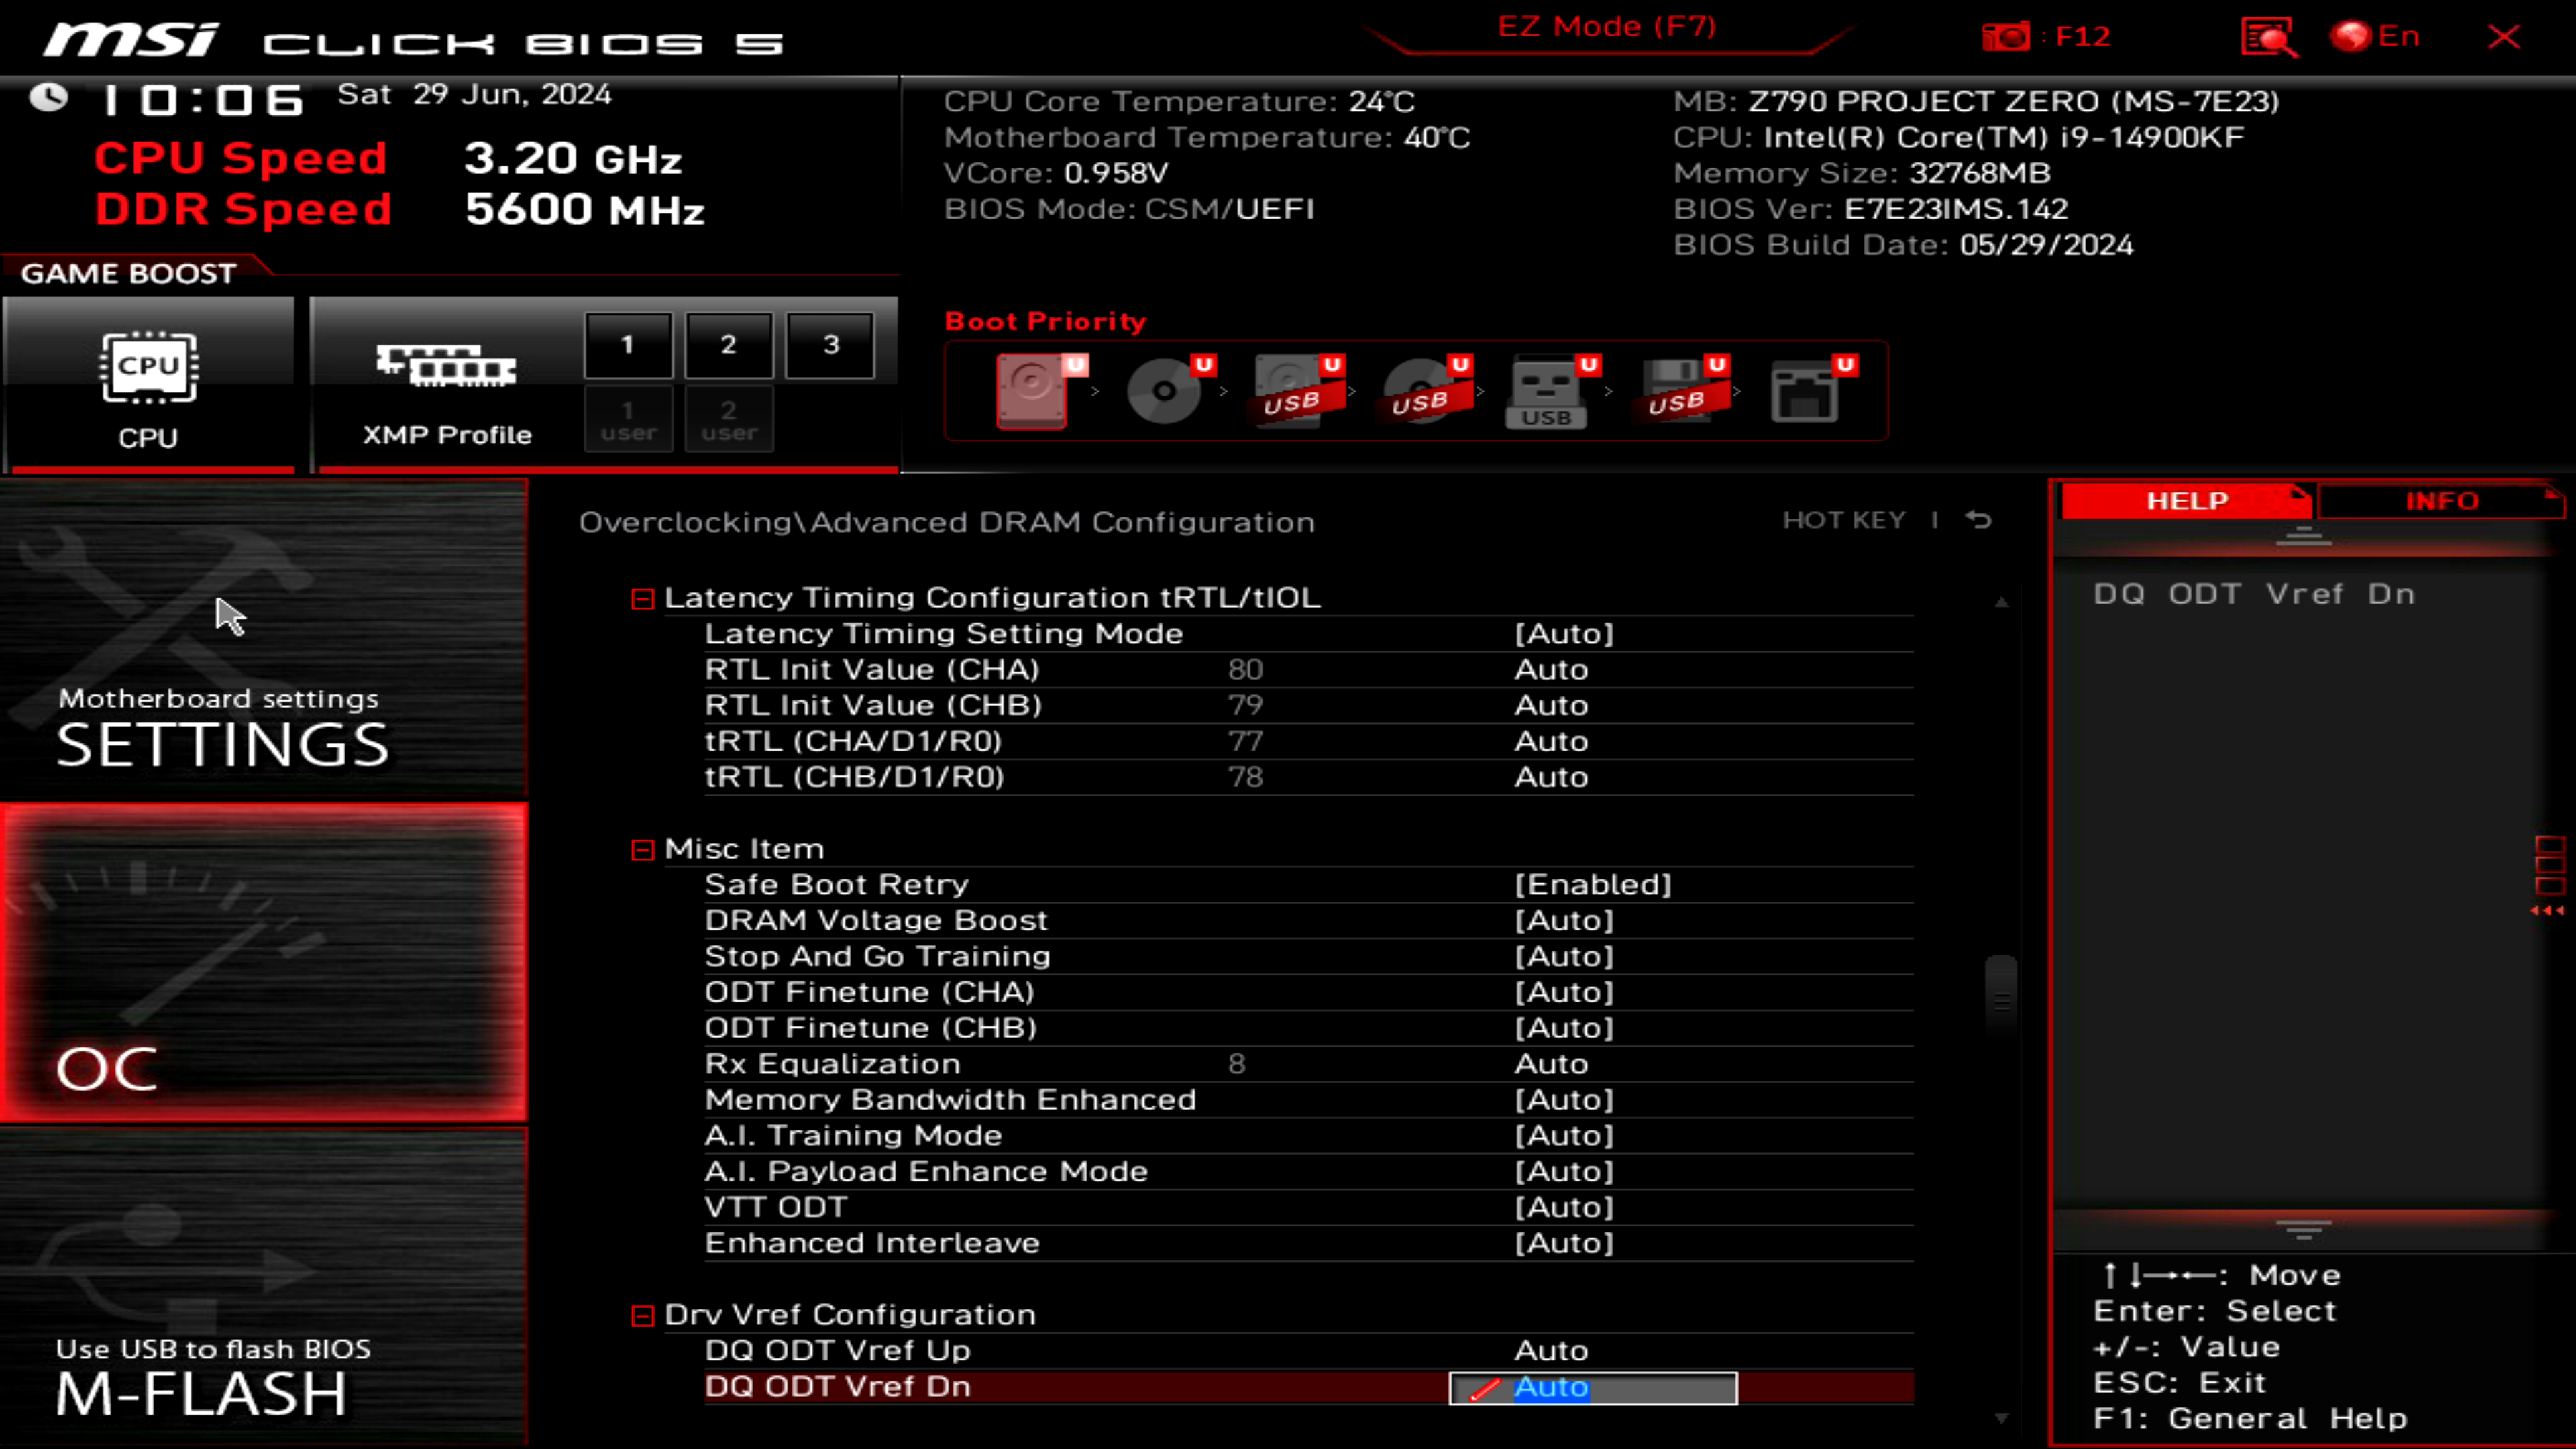Switch to the HELP tab
Screen dimensions: 2576x1449
[x=2187, y=501]
